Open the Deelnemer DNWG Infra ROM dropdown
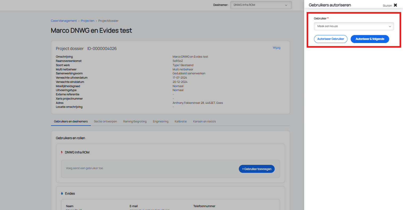The width and height of the screenshot is (403, 210). [261, 5]
